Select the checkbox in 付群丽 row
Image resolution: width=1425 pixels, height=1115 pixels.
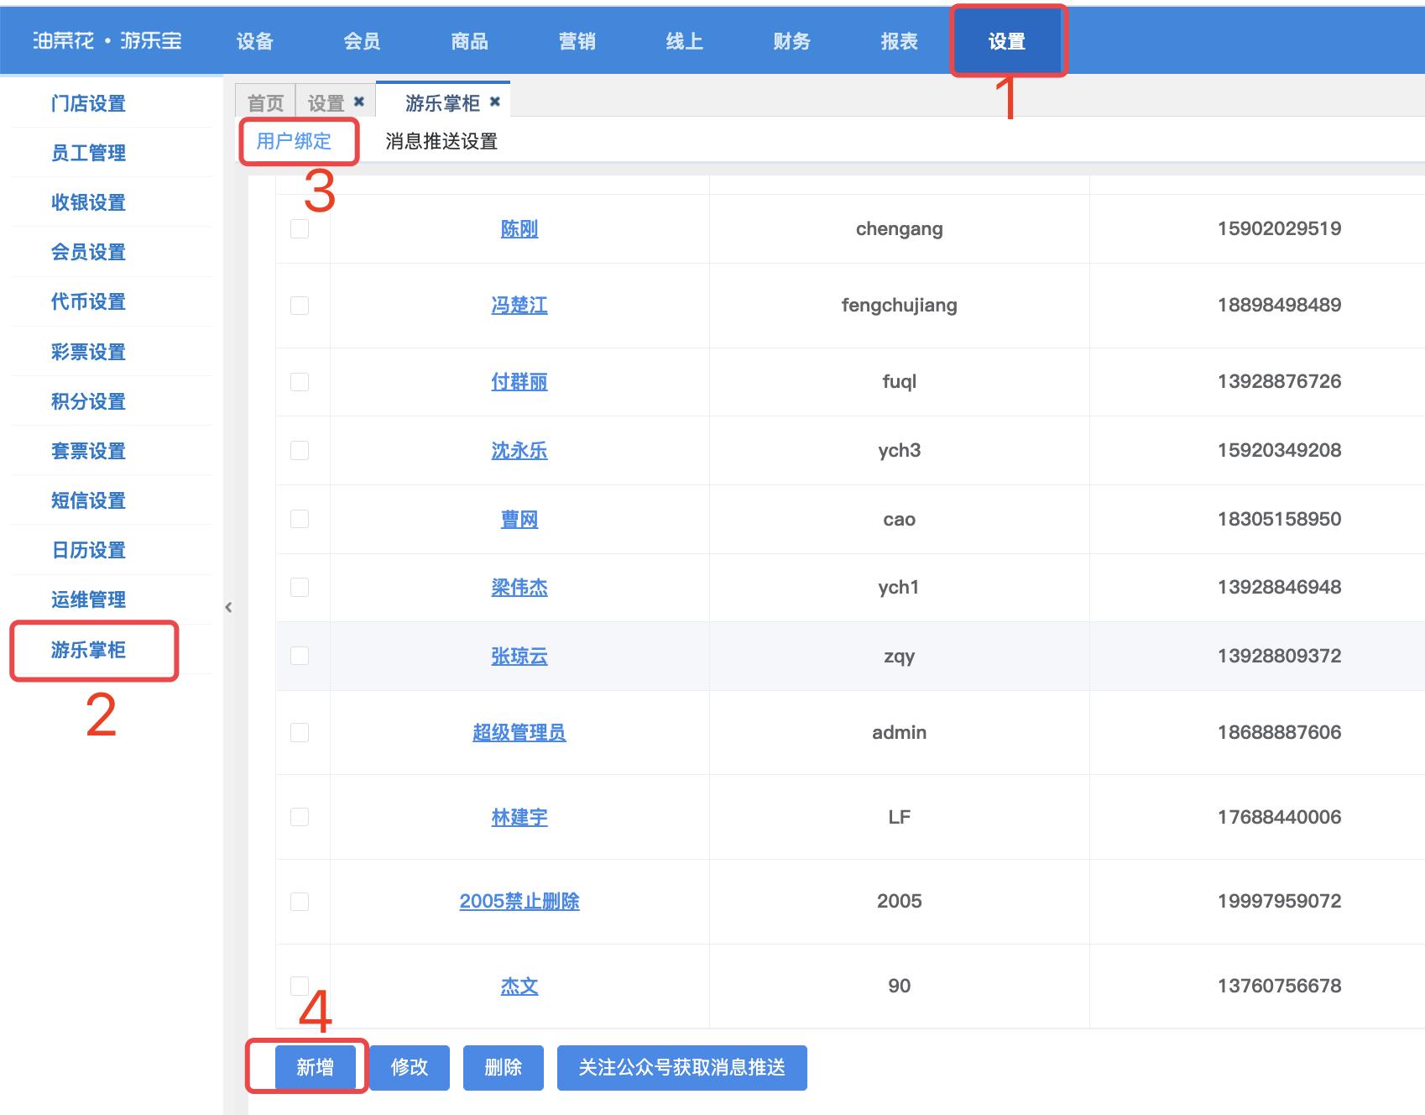tap(300, 382)
